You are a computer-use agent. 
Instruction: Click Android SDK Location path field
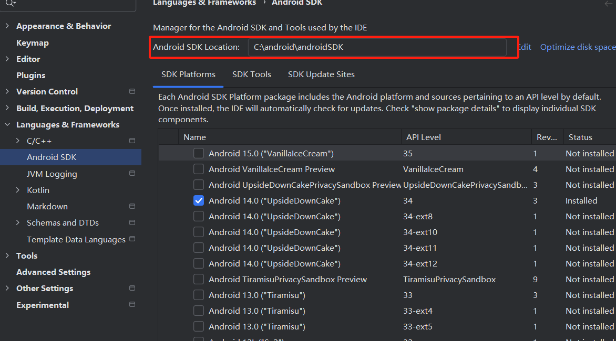(x=377, y=47)
